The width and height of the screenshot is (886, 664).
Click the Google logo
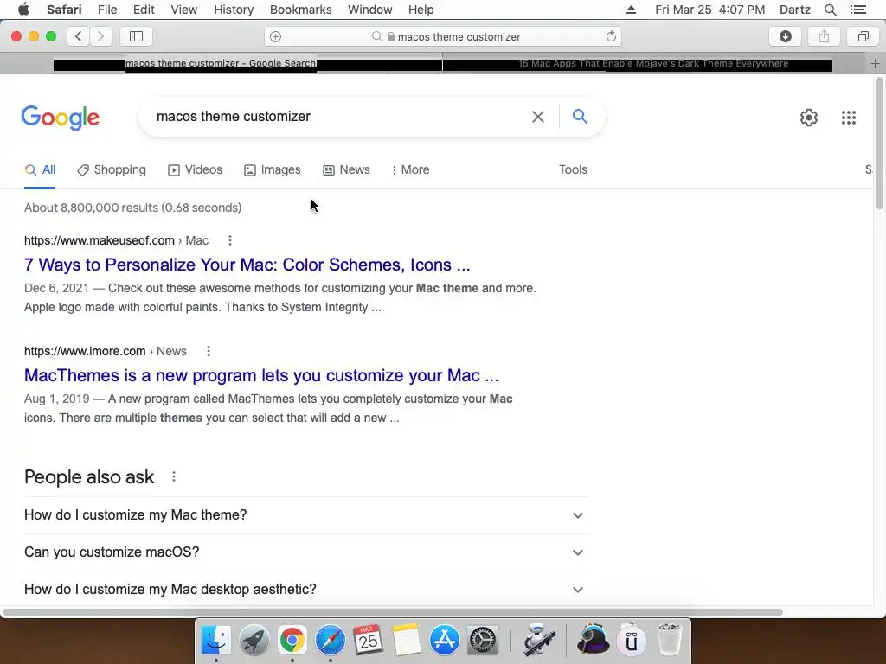coord(60,118)
